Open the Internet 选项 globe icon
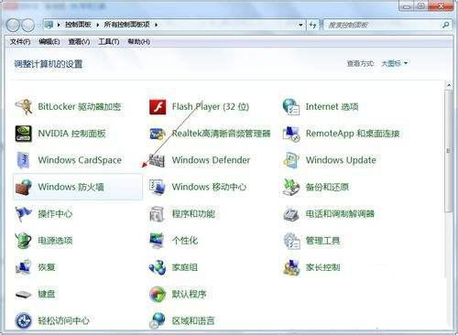458x335 pixels. [291, 107]
